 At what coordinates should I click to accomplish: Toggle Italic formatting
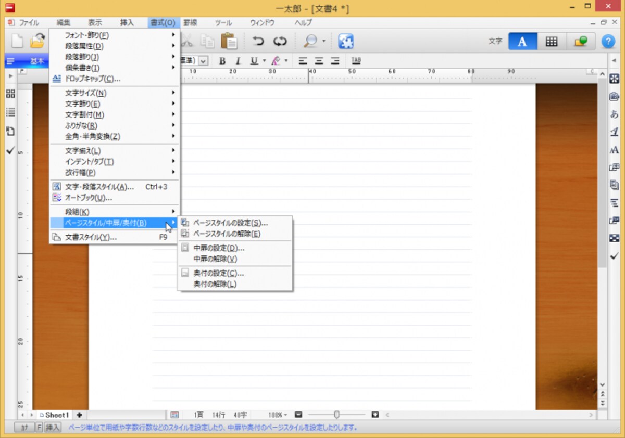[x=238, y=61]
